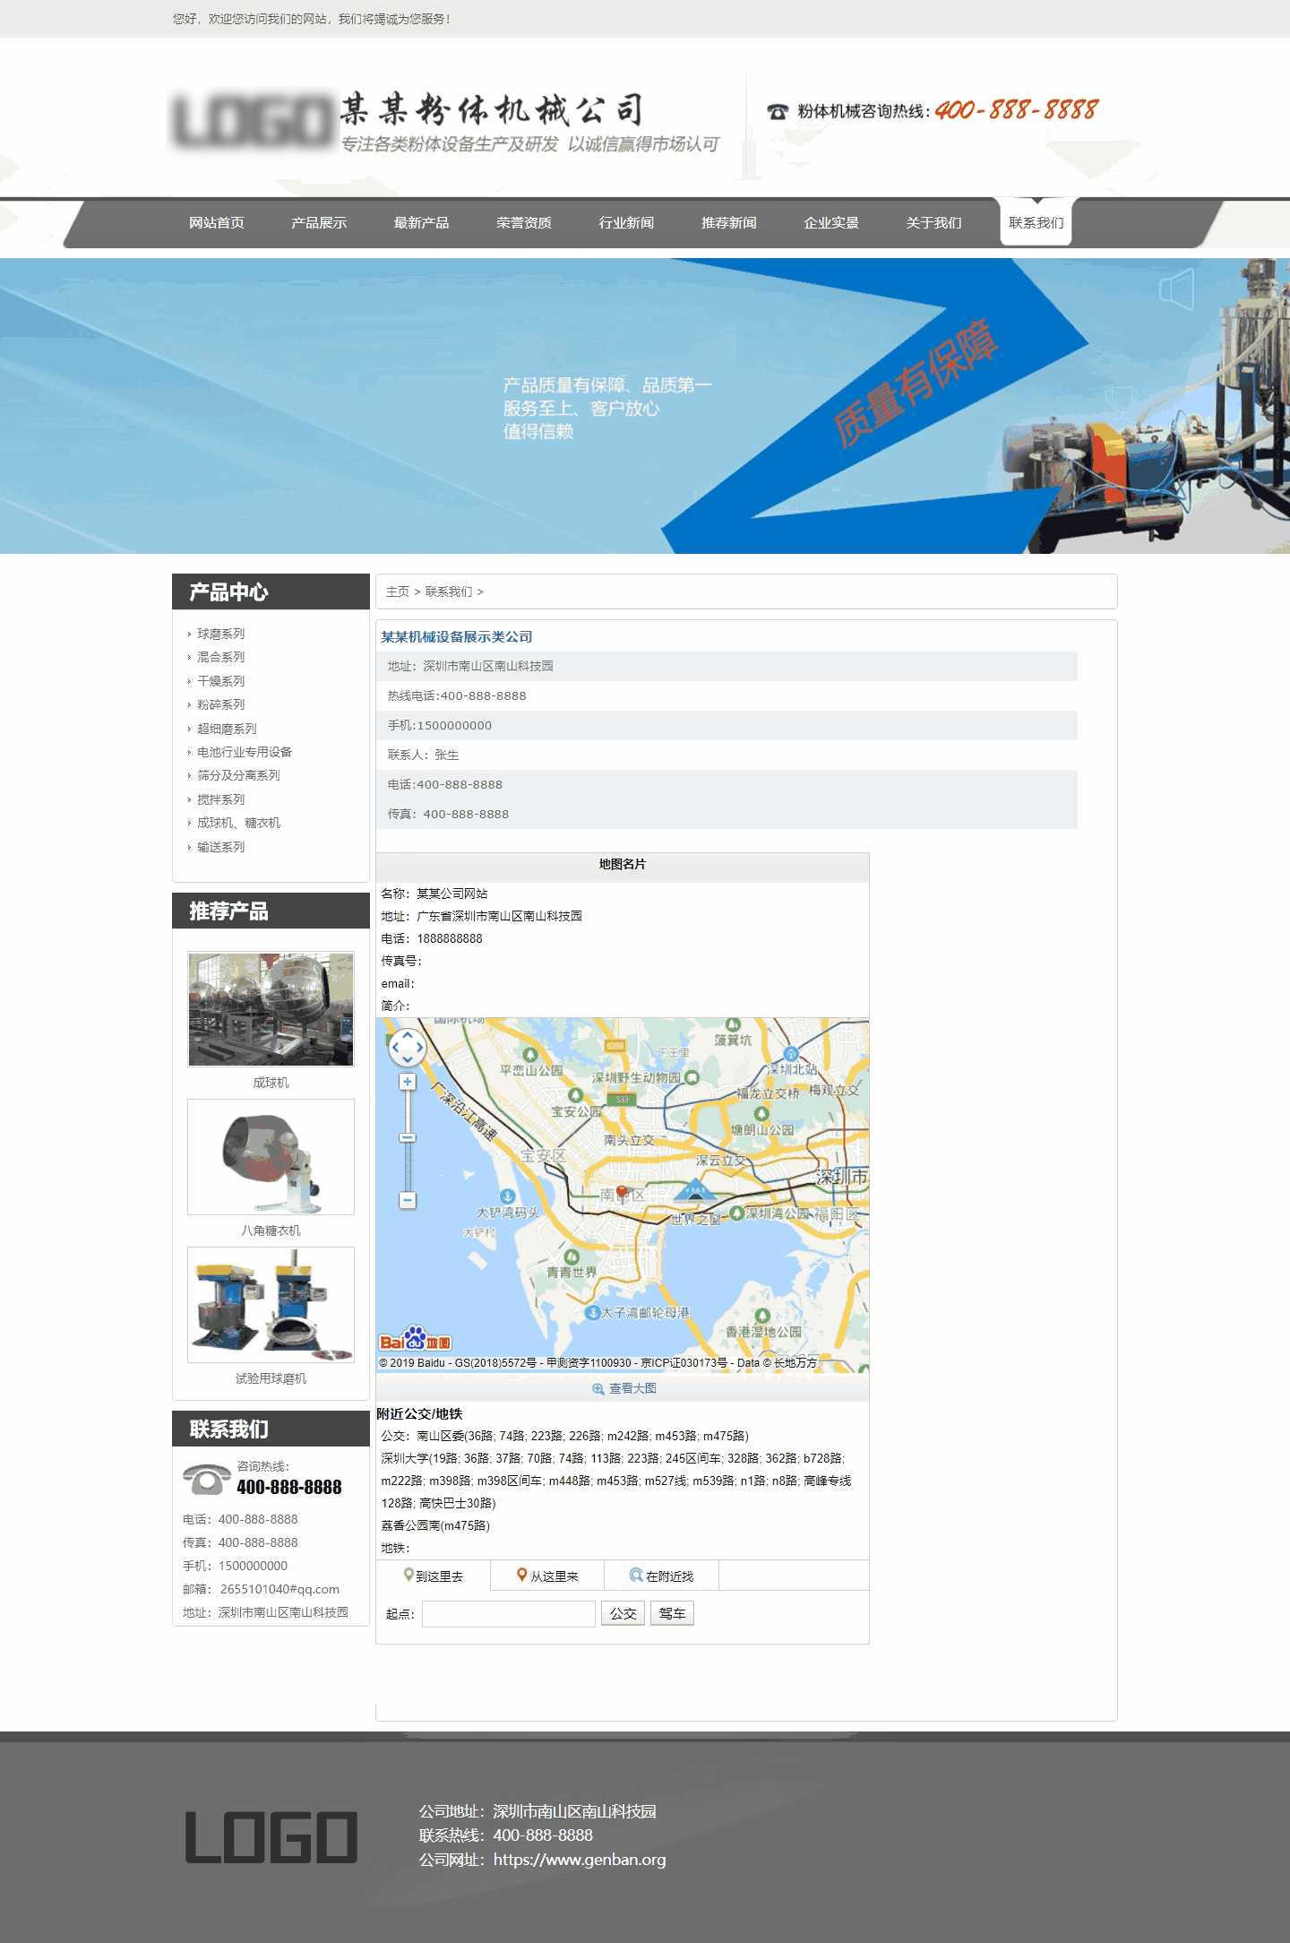Click the map zoom-out minus button
This screenshot has width=1290, height=1943.
[408, 1200]
